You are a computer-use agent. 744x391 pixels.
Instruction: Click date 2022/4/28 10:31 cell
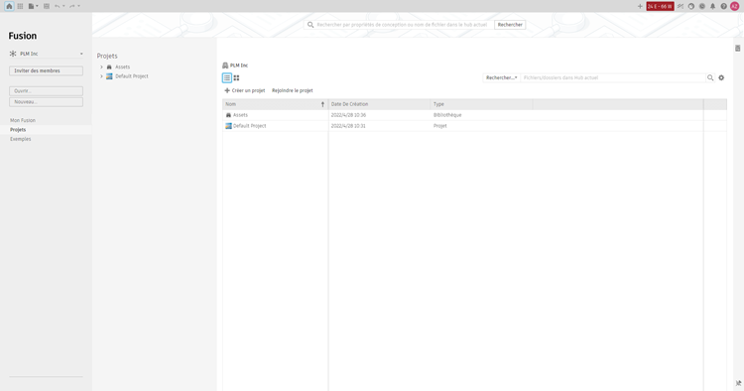coord(348,126)
